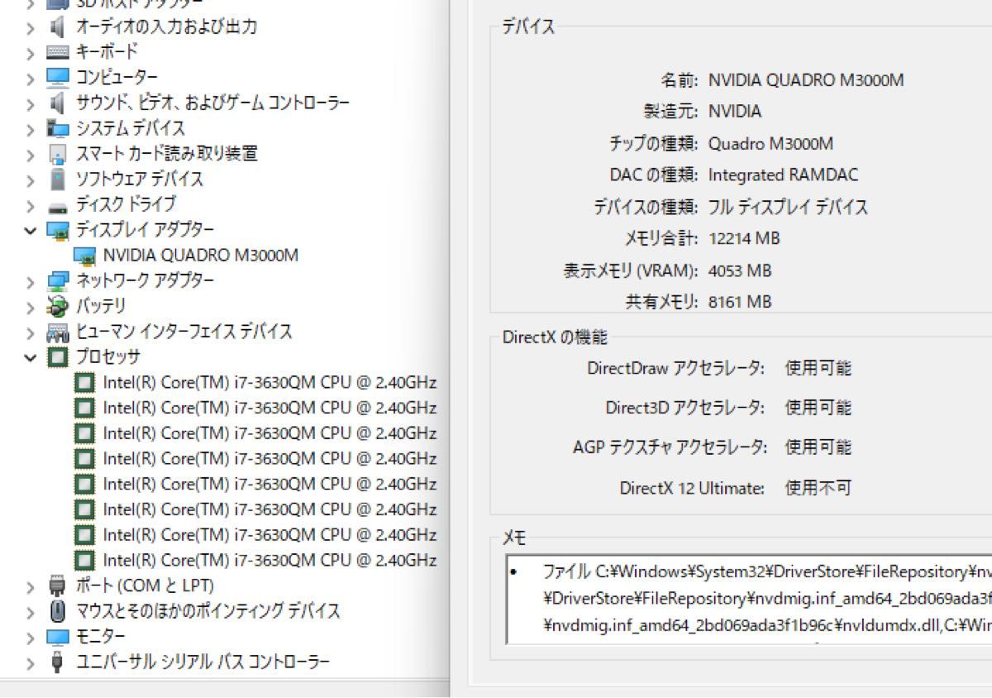Select the ソフトウェア デバイス tree label
The height and width of the screenshot is (698, 992).
[140, 179]
